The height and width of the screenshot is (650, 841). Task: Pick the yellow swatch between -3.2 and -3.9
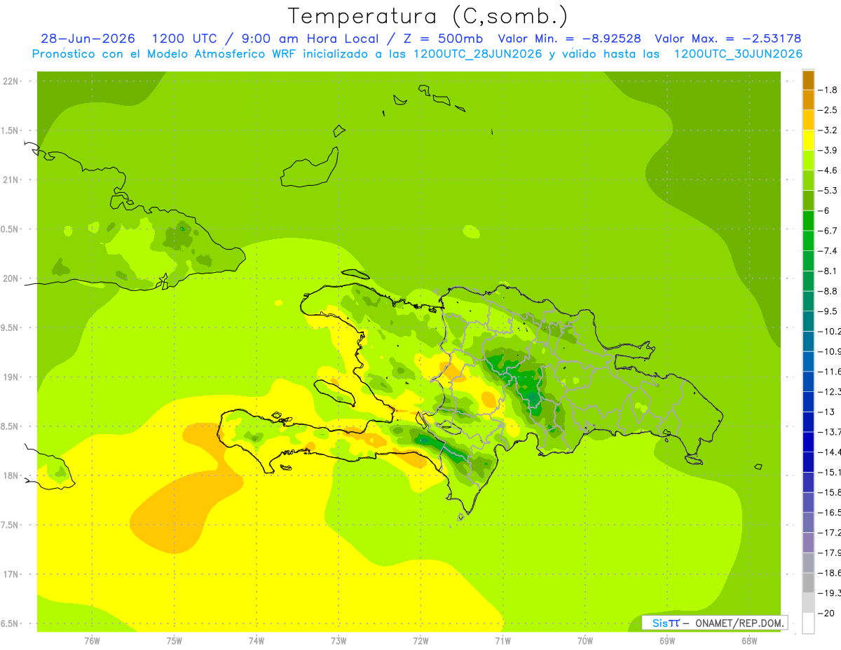[808, 140]
